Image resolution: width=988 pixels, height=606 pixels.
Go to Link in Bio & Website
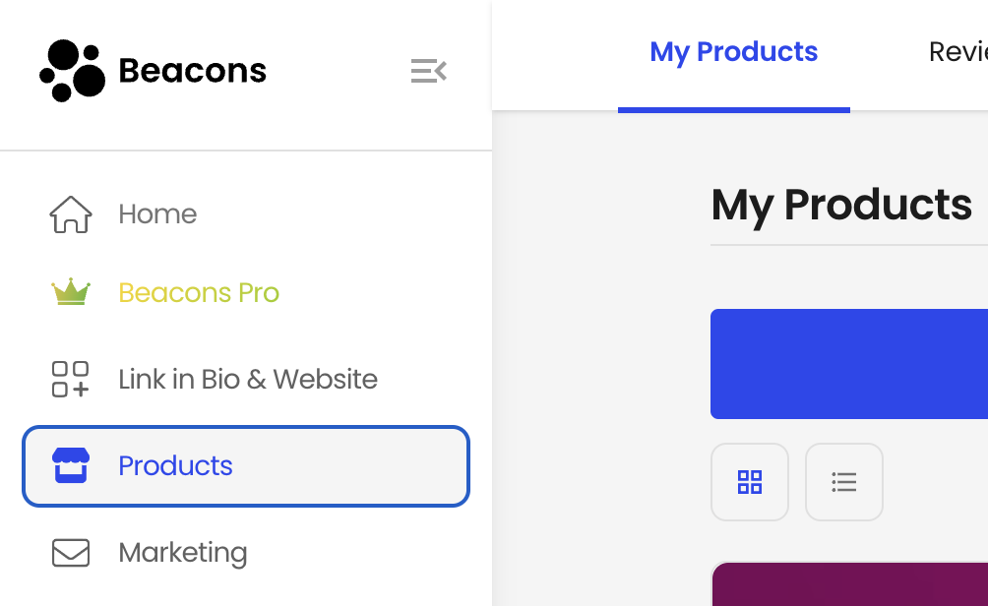(246, 379)
